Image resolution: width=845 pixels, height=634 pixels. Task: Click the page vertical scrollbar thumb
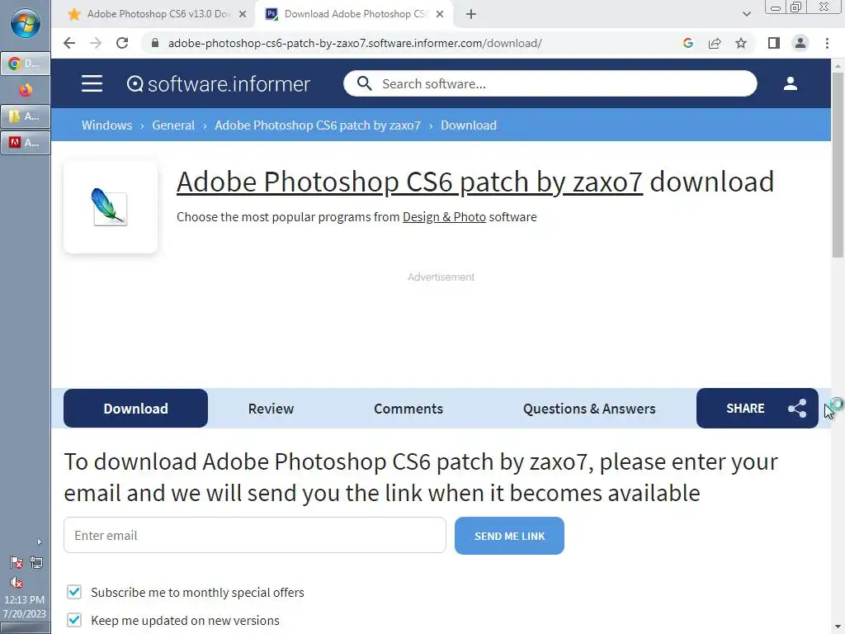pos(838,167)
